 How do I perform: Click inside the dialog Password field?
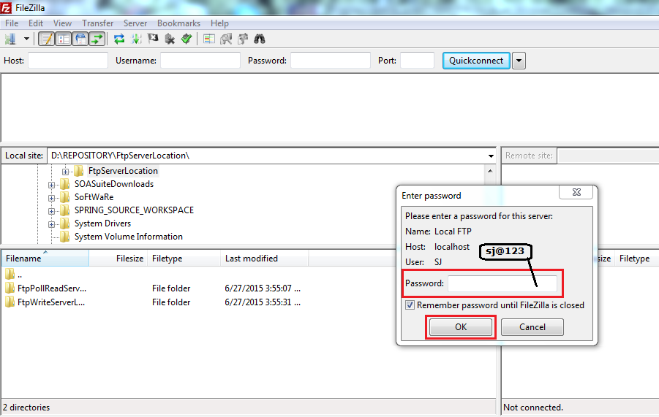(502, 283)
